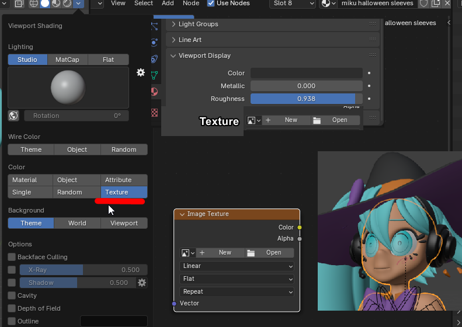Collapse the Viewport Display panel
The width and height of the screenshot is (462, 327).
pos(173,55)
